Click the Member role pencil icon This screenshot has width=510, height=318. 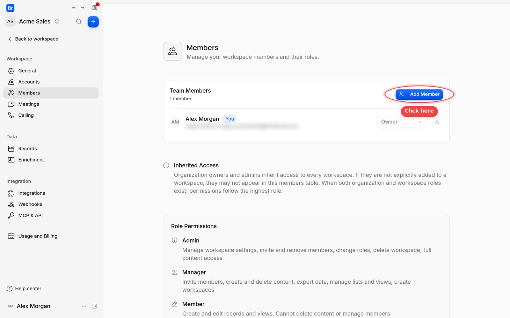tap(174, 304)
